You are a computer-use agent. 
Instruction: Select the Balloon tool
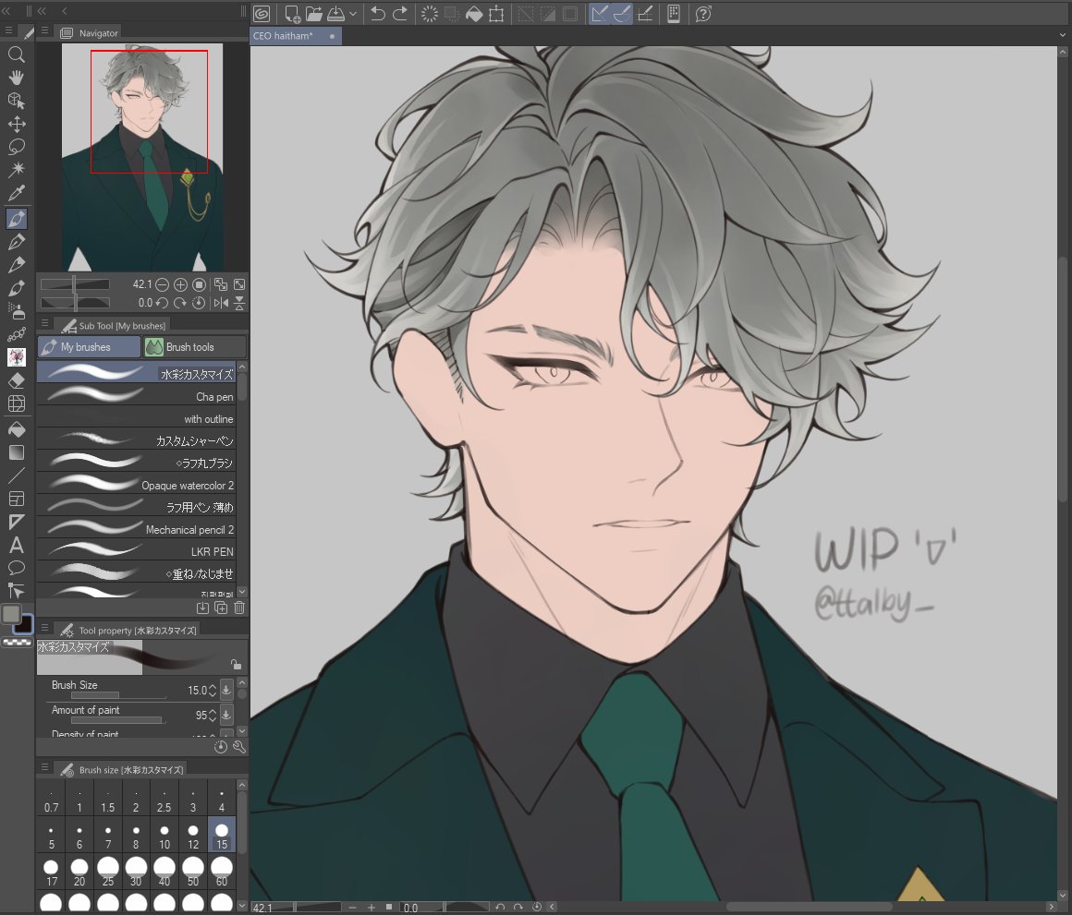click(x=17, y=568)
